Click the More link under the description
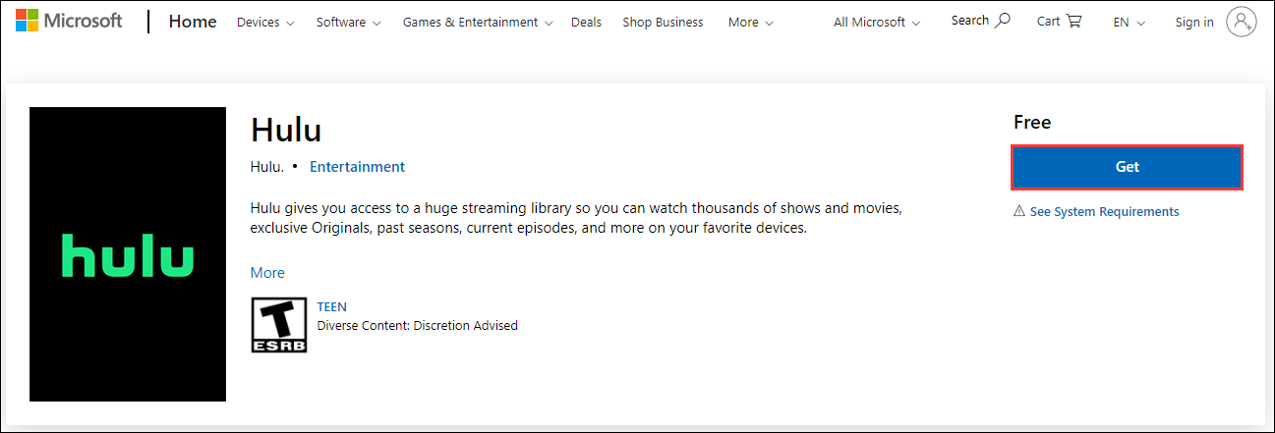Image resolution: width=1275 pixels, height=433 pixels. pos(267,273)
